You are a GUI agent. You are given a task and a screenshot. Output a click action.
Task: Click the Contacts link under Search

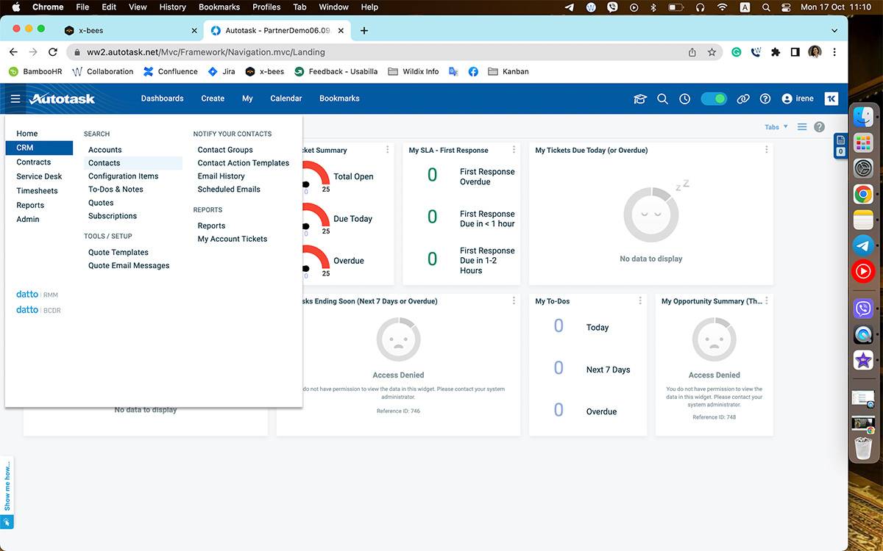coord(104,163)
